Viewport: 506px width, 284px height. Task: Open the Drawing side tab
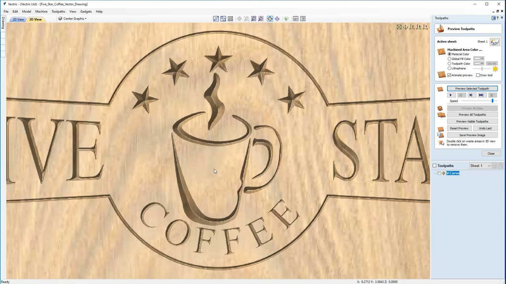[3, 22]
